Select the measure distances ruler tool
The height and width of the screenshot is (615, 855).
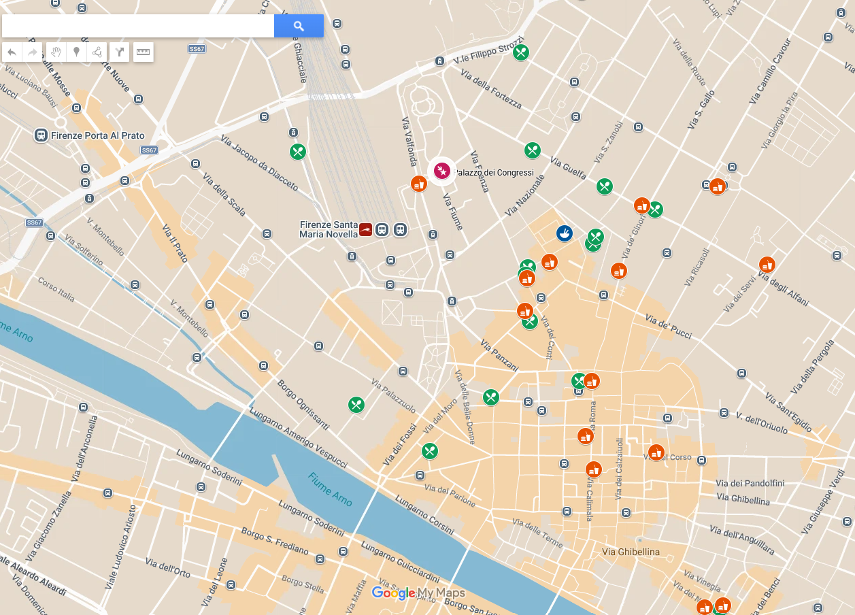pos(143,52)
